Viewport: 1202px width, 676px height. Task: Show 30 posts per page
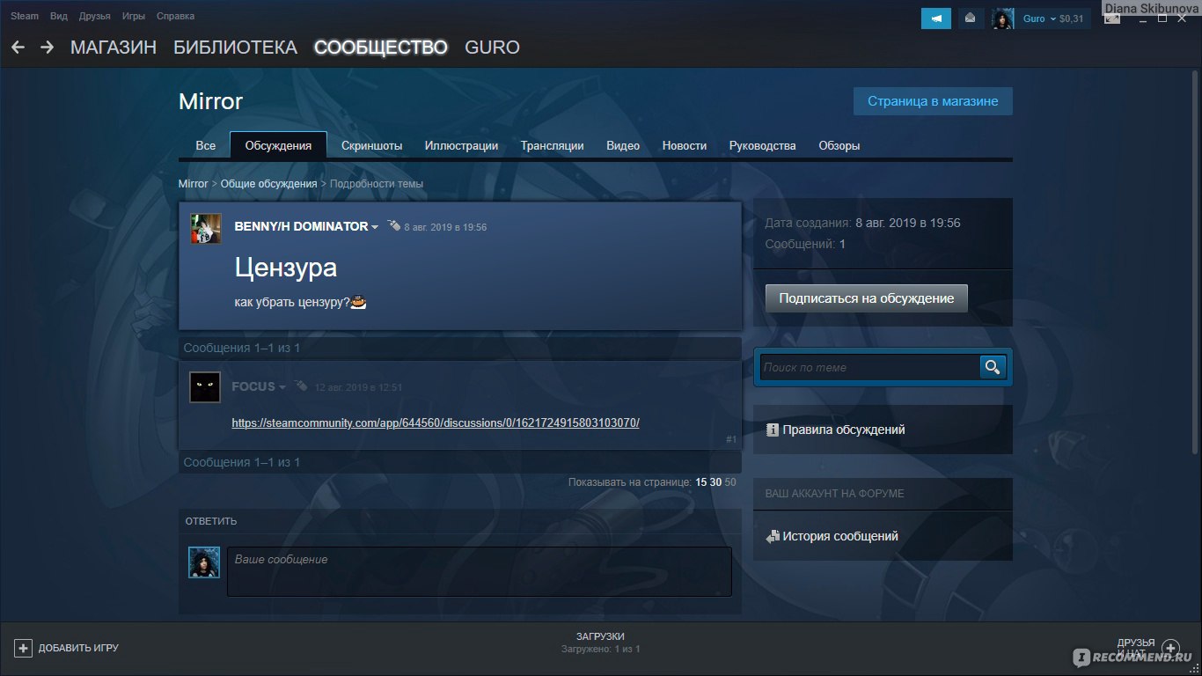pyautogui.click(x=715, y=482)
